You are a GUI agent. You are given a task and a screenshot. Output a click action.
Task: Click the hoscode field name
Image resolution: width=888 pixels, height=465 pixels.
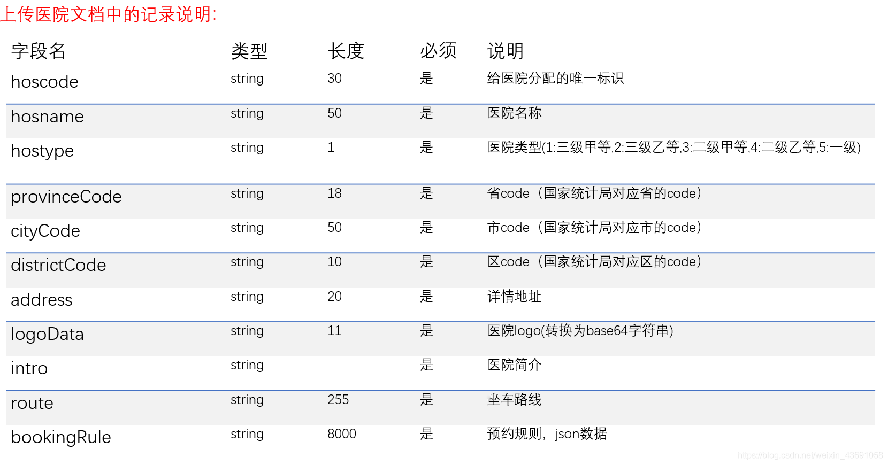click(44, 82)
